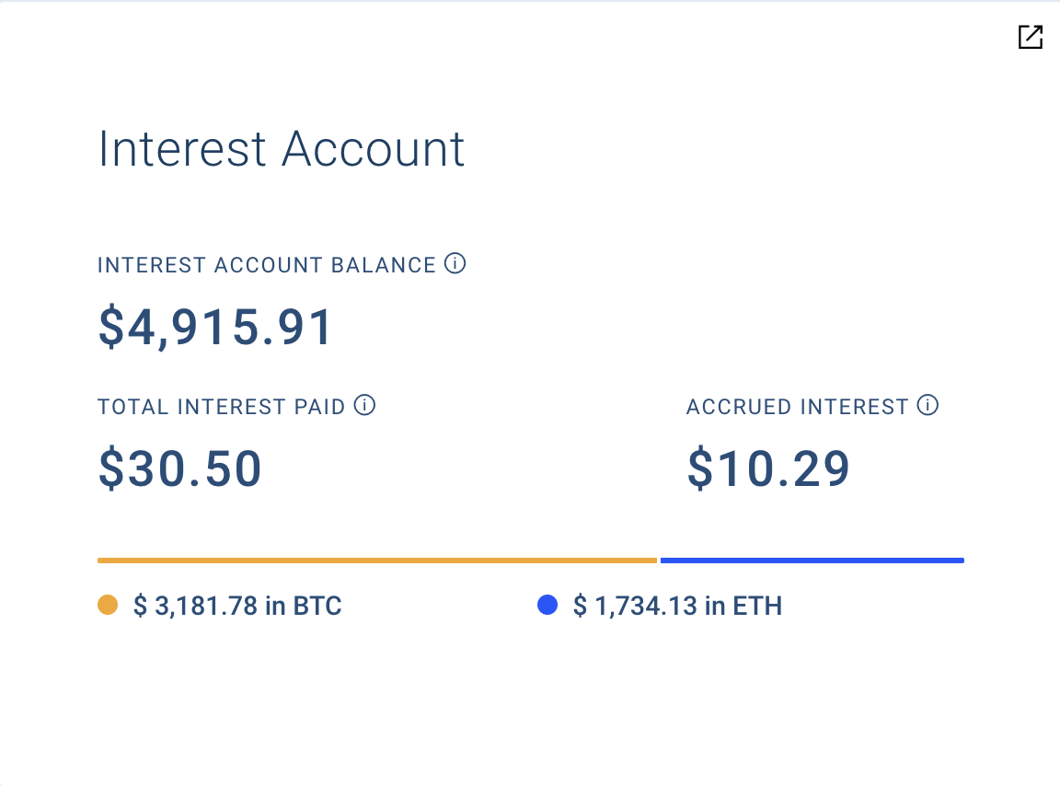Click the $10.29 accrued interest value
This screenshot has width=1060, height=786.
pyautogui.click(x=768, y=468)
